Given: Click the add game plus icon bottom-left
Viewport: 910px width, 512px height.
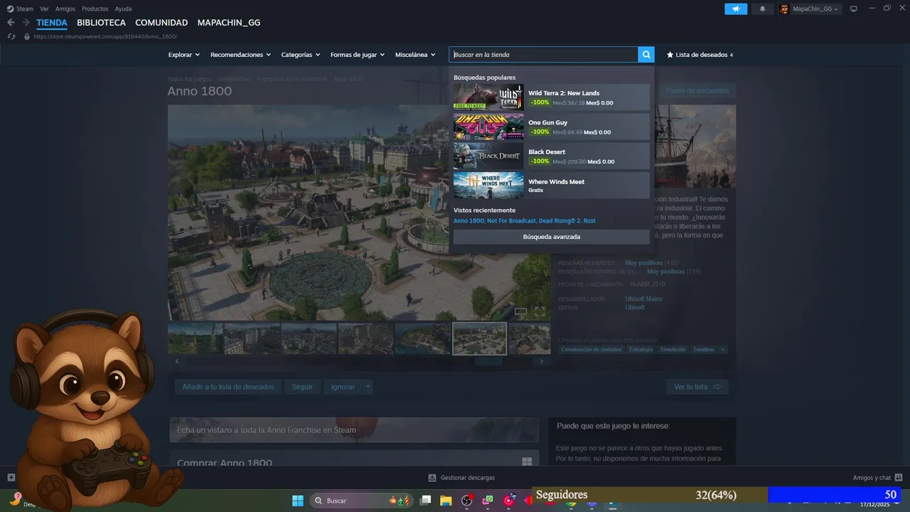Looking at the screenshot, I should coord(11,477).
